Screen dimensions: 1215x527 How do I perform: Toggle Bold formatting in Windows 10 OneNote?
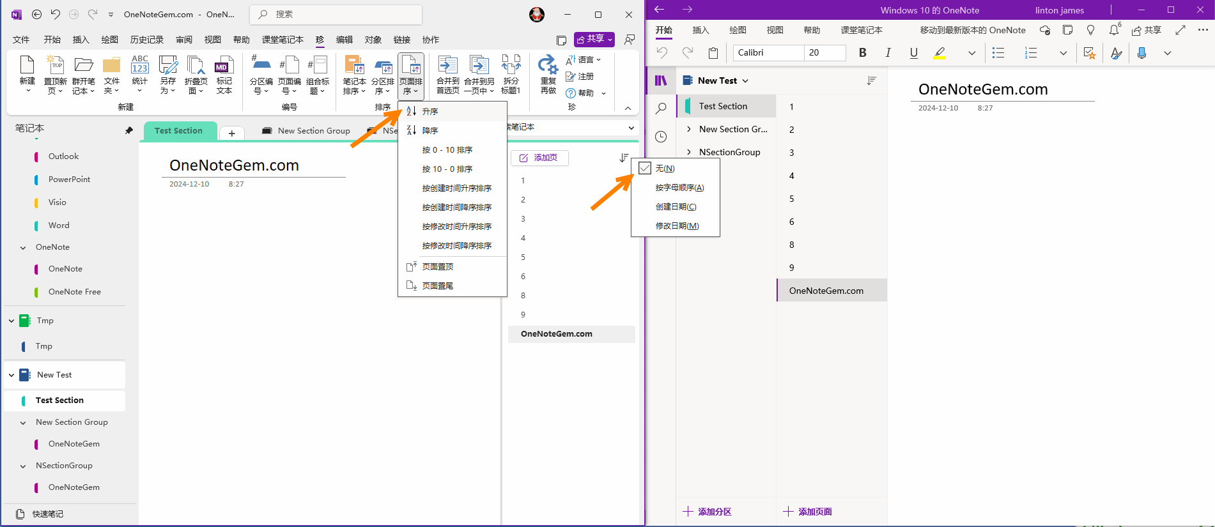[x=862, y=53]
